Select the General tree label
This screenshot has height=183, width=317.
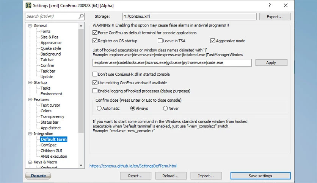click(41, 26)
